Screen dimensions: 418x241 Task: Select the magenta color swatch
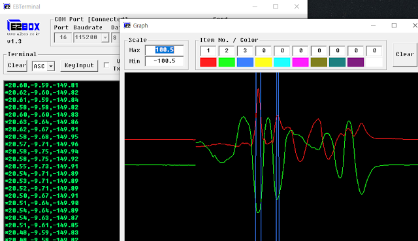pos(300,62)
